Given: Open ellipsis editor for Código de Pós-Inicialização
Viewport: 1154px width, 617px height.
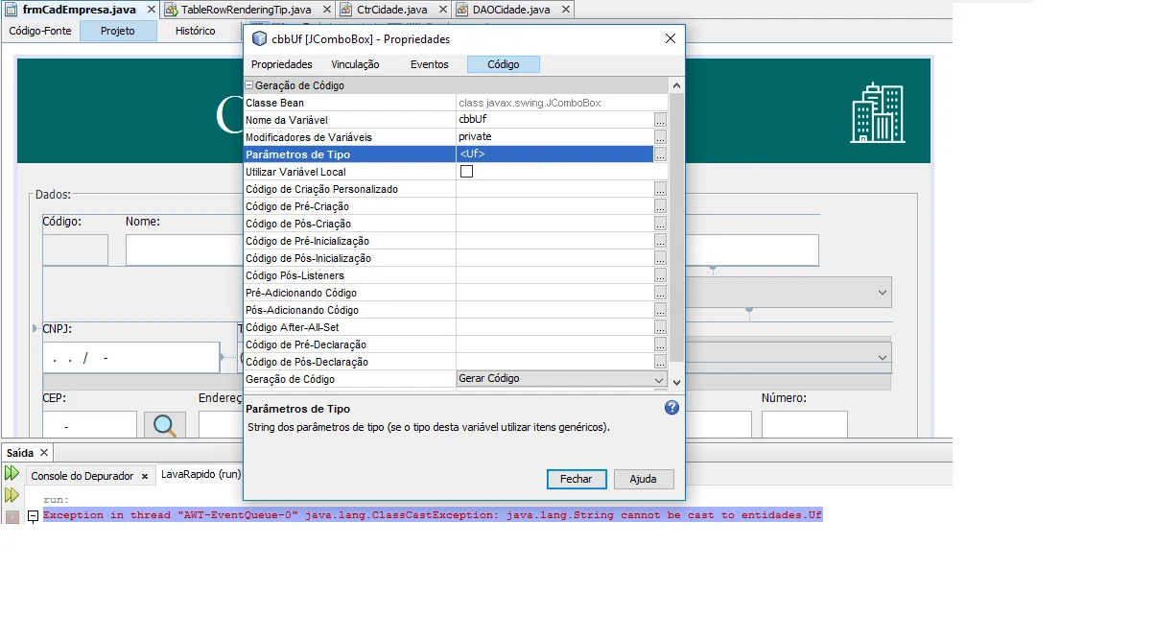Looking at the screenshot, I should (660, 258).
